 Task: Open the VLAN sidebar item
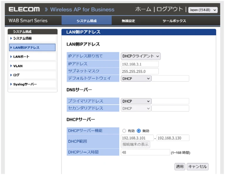32,66
